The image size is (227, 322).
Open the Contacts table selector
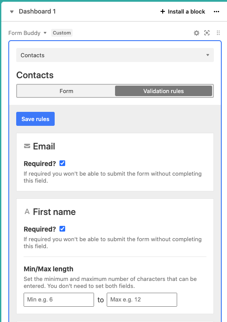[x=115, y=55]
